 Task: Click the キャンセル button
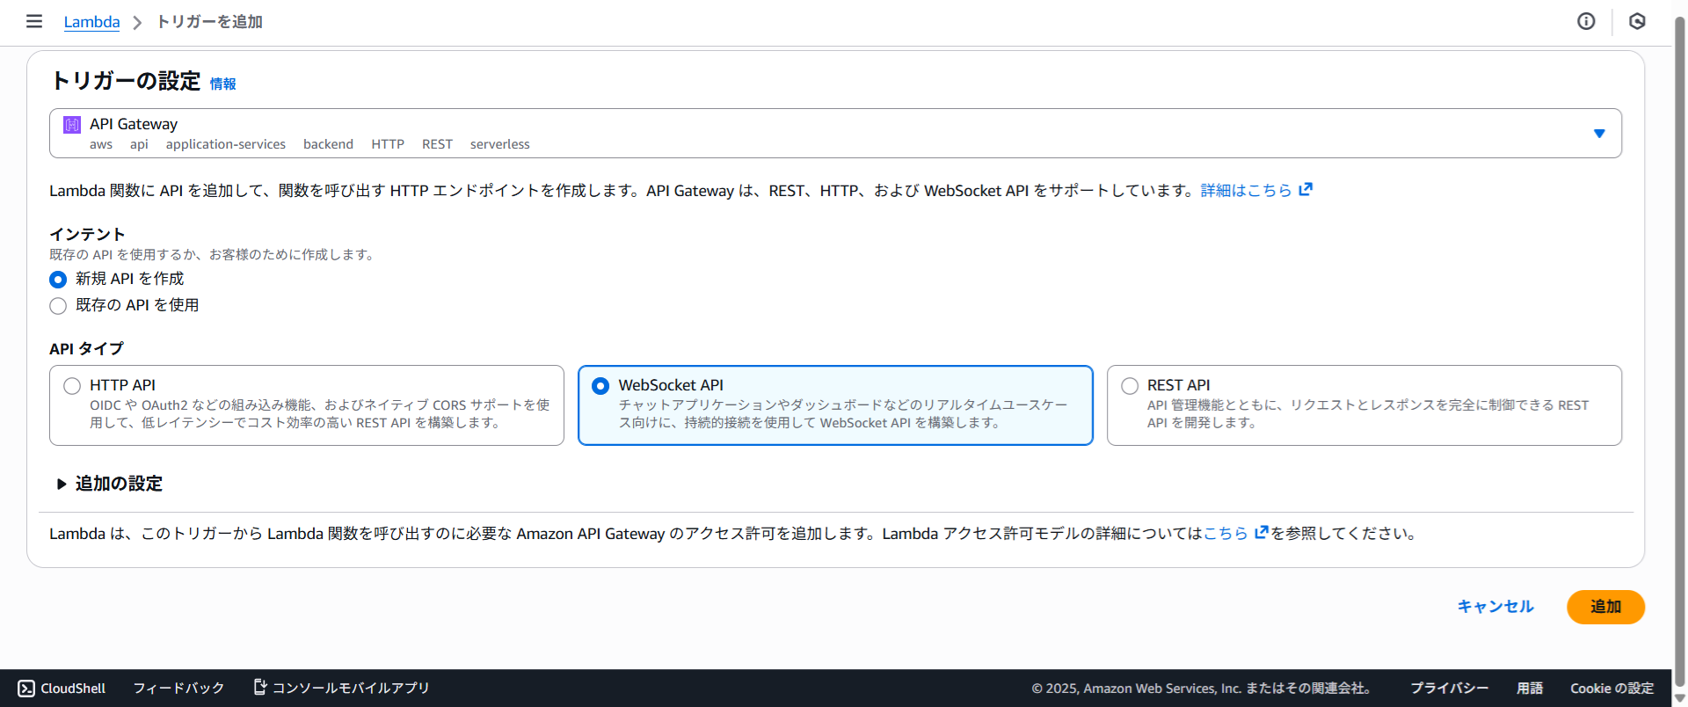pyautogui.click(x=1495, y=607)
